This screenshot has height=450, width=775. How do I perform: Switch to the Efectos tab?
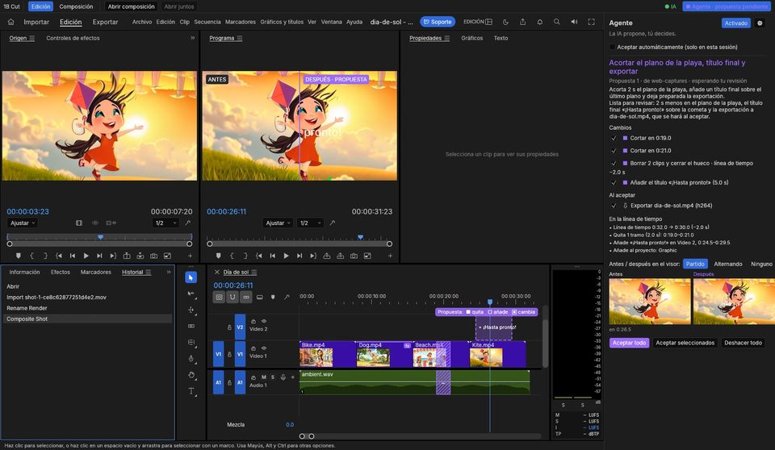[61, 272]
